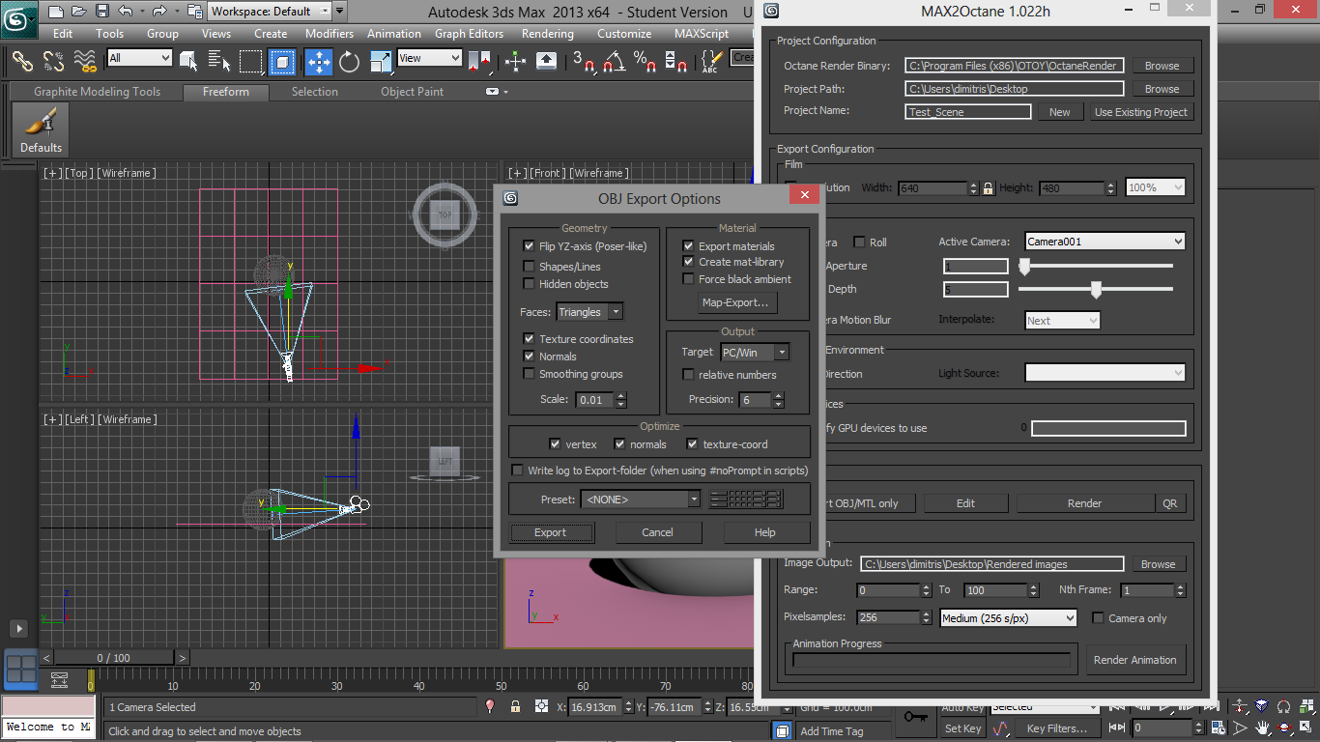
Task: Enable the Smoothing groups checkbox
Action: pyautogui.click(x=529, y=374)
